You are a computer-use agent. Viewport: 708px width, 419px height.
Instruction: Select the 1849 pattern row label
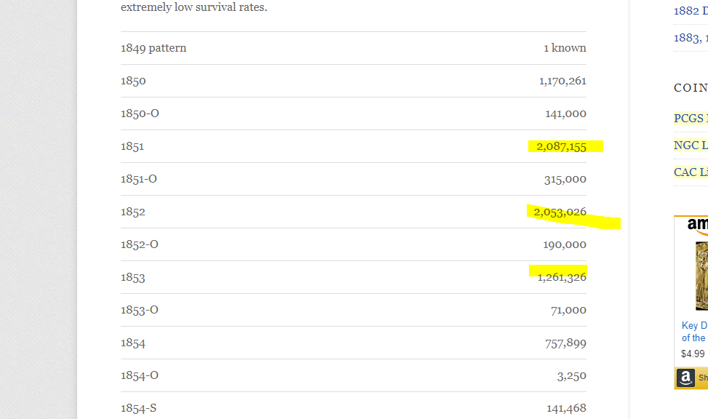pyautogui.click(x=154, y=48)
